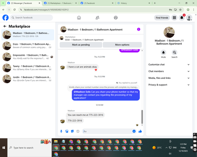Select the 775-223-3016 message bubble
The width and height of the screenshot is (197, 157).
tap(85, 115)
